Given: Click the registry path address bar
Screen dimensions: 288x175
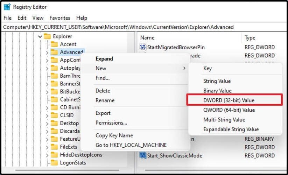Looking at the screenshot, I should coord(144,27).
